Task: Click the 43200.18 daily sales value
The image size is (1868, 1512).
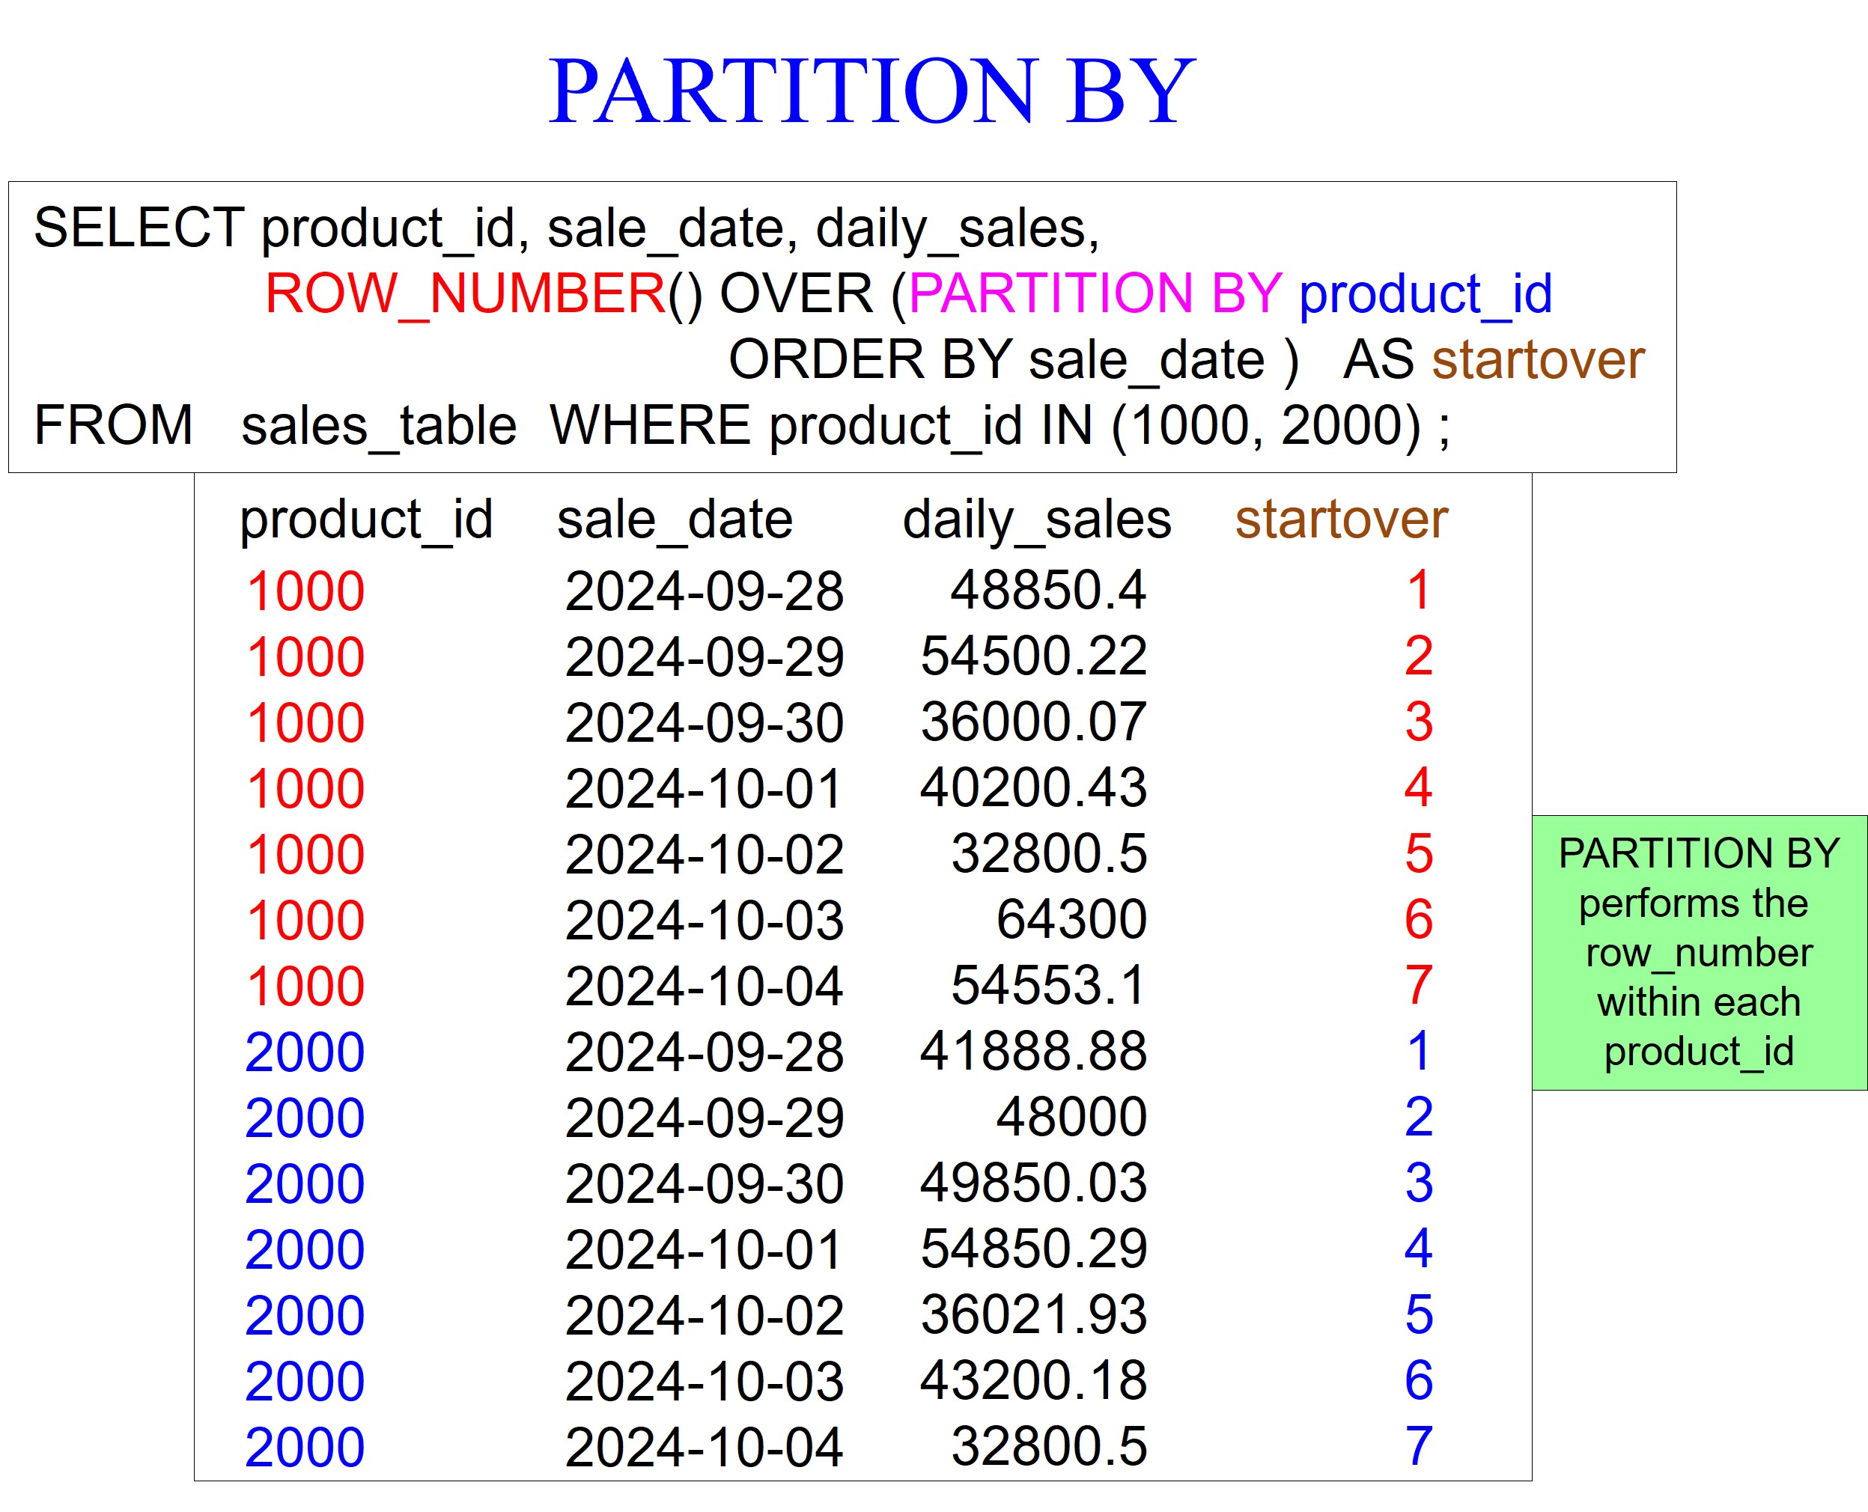Action: [x=1033, y=1380]
